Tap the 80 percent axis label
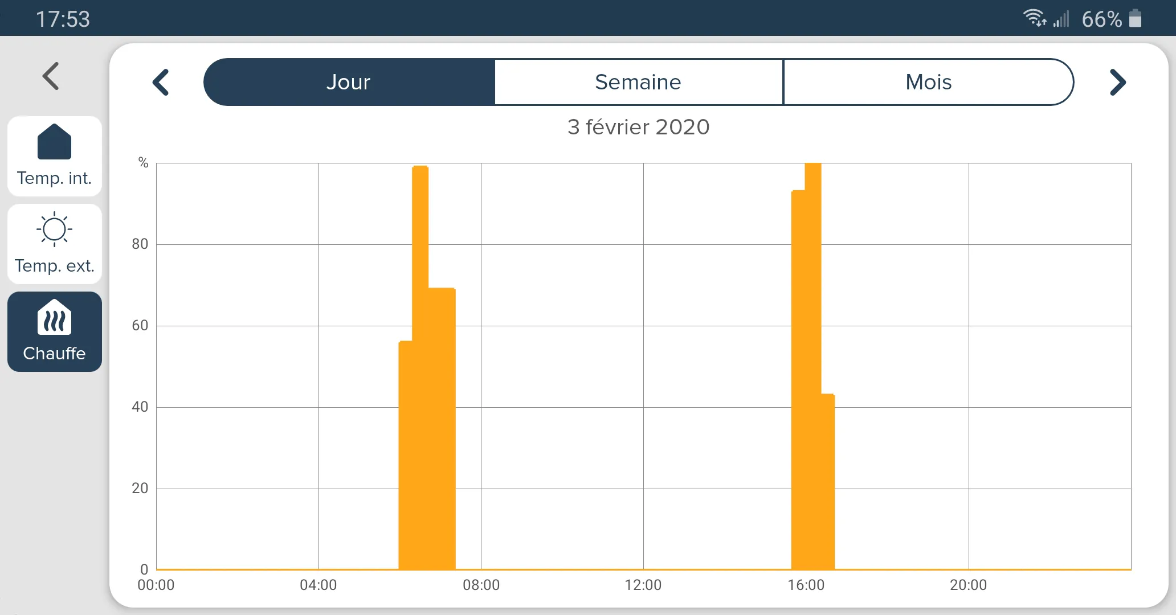Screen dimensions: 1176x615 (140, 244)
